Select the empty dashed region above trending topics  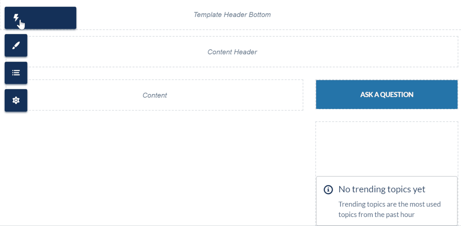(387, 149)
